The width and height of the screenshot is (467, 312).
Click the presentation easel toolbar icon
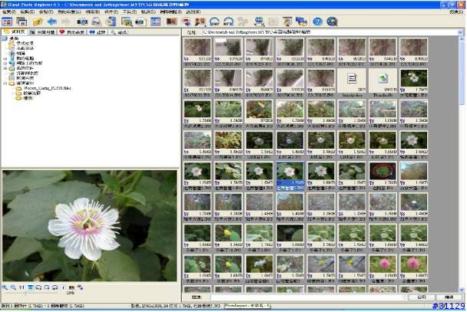click(287, 21)
